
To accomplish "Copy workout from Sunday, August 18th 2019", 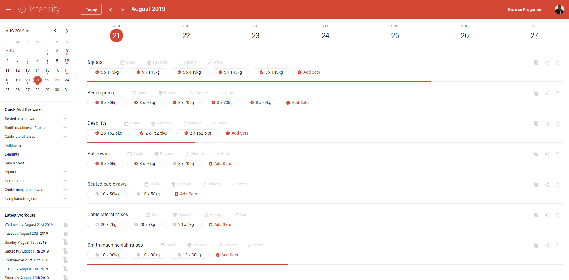I will coord(65,242).
